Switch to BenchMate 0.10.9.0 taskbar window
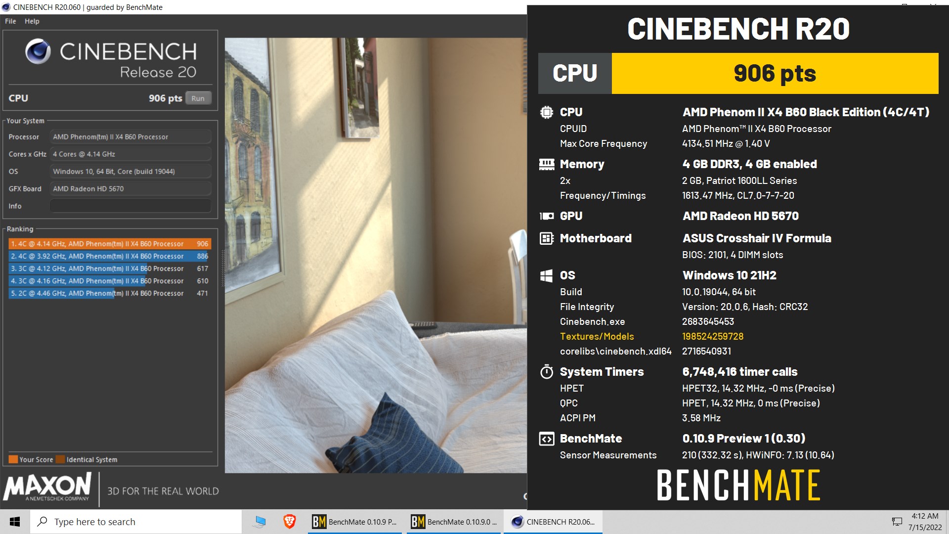949x534 pixels. (x=454, y=522)
